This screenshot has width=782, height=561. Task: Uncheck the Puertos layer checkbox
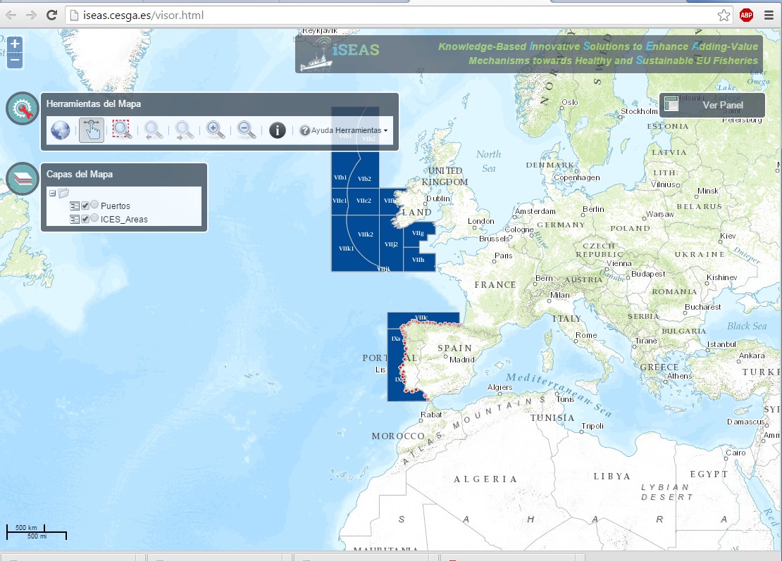[85, 206]
